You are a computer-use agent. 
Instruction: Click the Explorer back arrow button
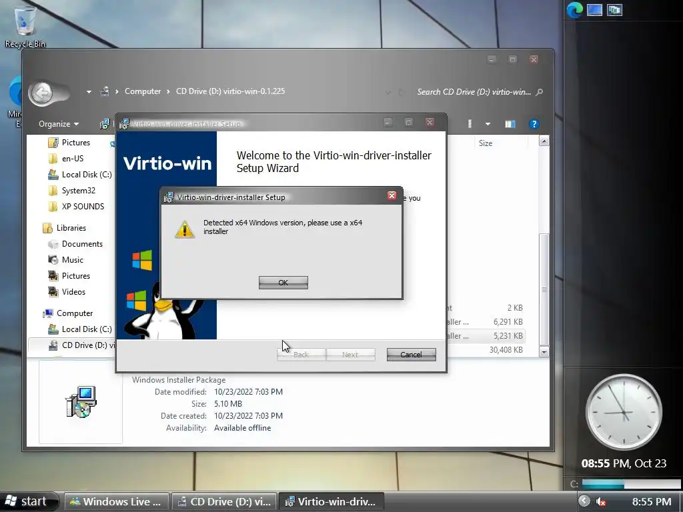pos(42,92)
